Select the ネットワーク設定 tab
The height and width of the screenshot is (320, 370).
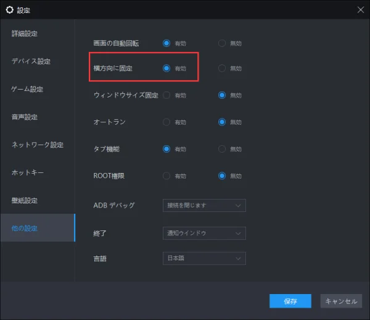point(38,145)
